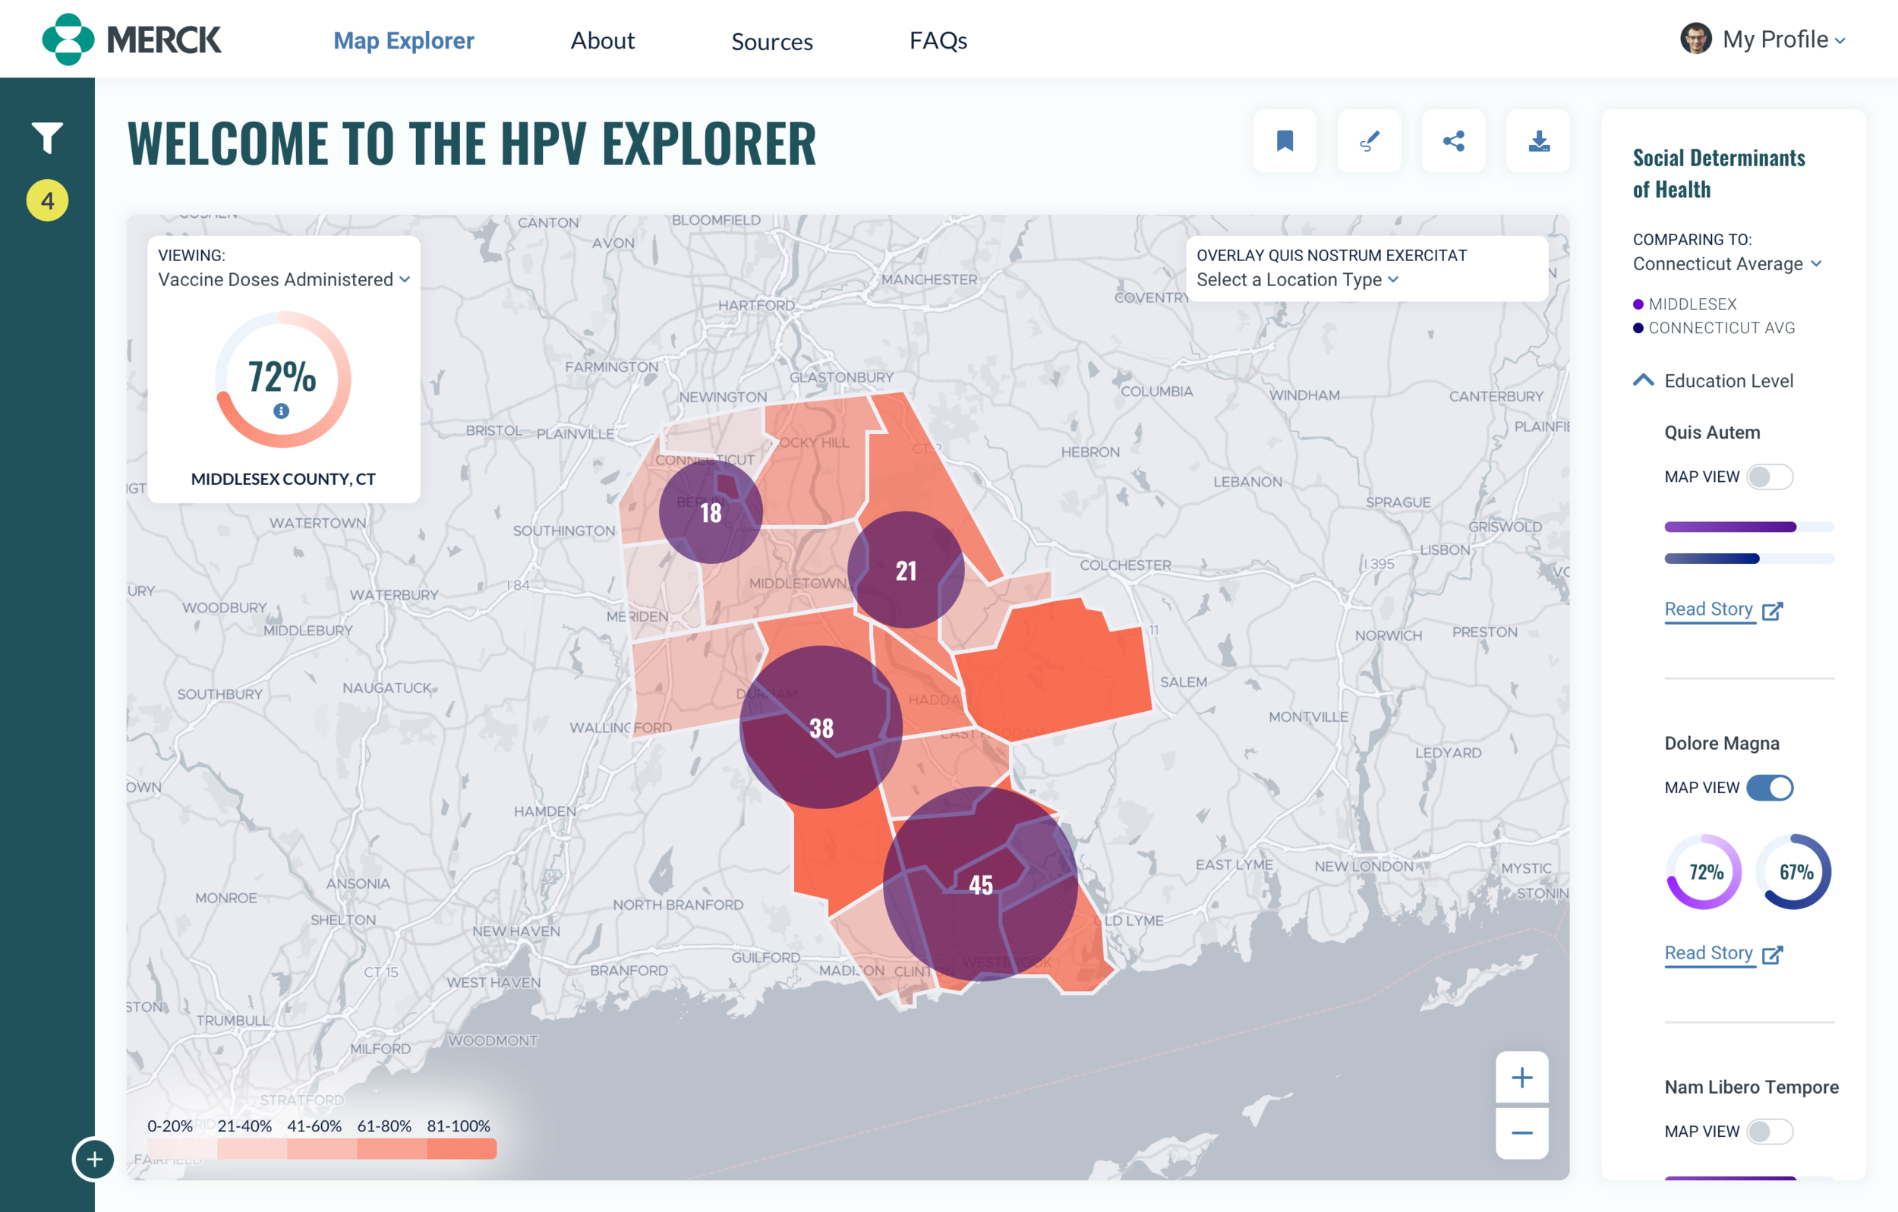Click the HARTFORD map label

click(x=756, y=304)
